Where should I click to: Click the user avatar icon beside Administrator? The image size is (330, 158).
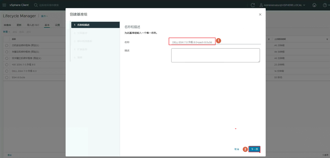coord(261,5)
